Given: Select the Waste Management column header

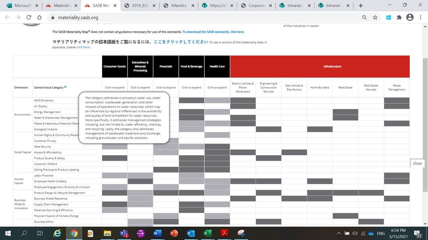Looking at the screenshot, I should [397, 88].
